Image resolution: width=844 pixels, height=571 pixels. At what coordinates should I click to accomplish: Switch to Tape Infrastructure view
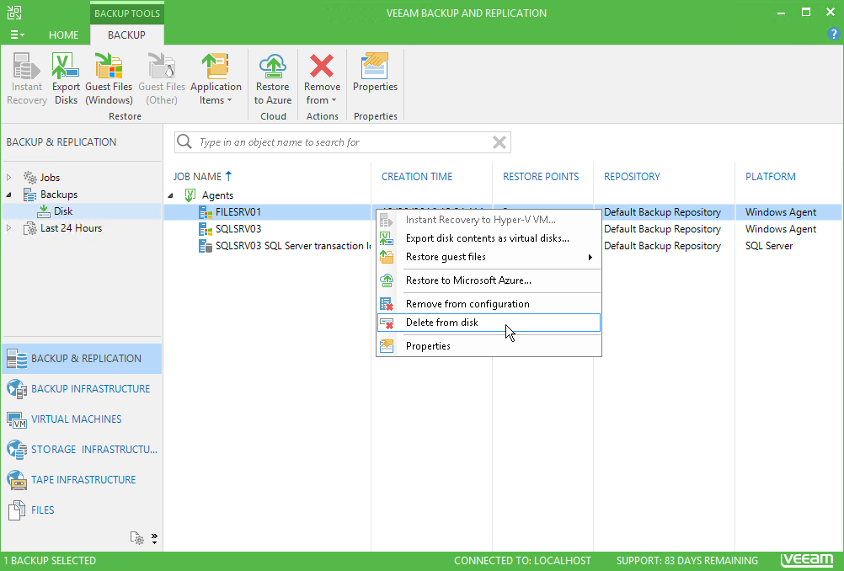[82, 479]
